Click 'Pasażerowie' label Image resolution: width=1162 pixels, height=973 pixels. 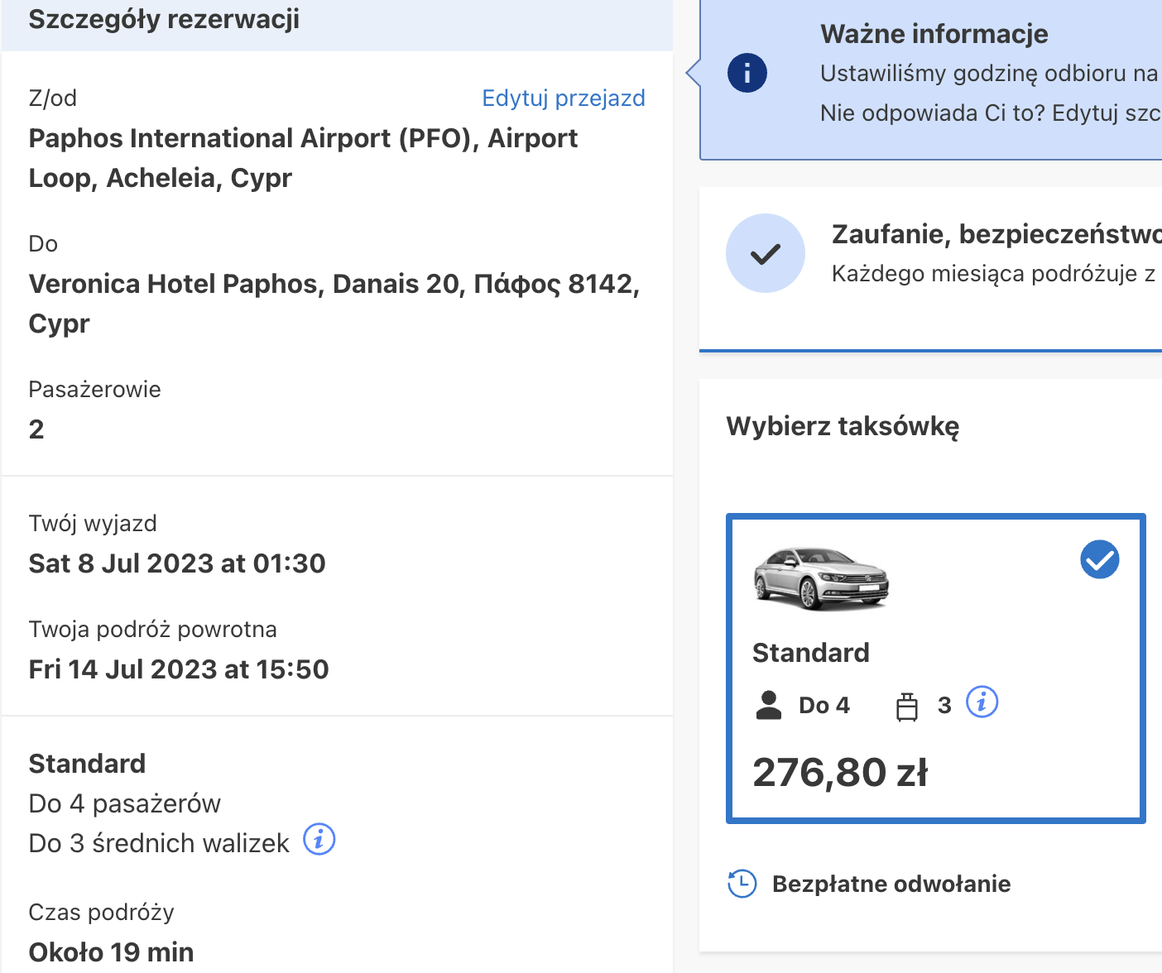pyautogui.click(x=95, y=390)
